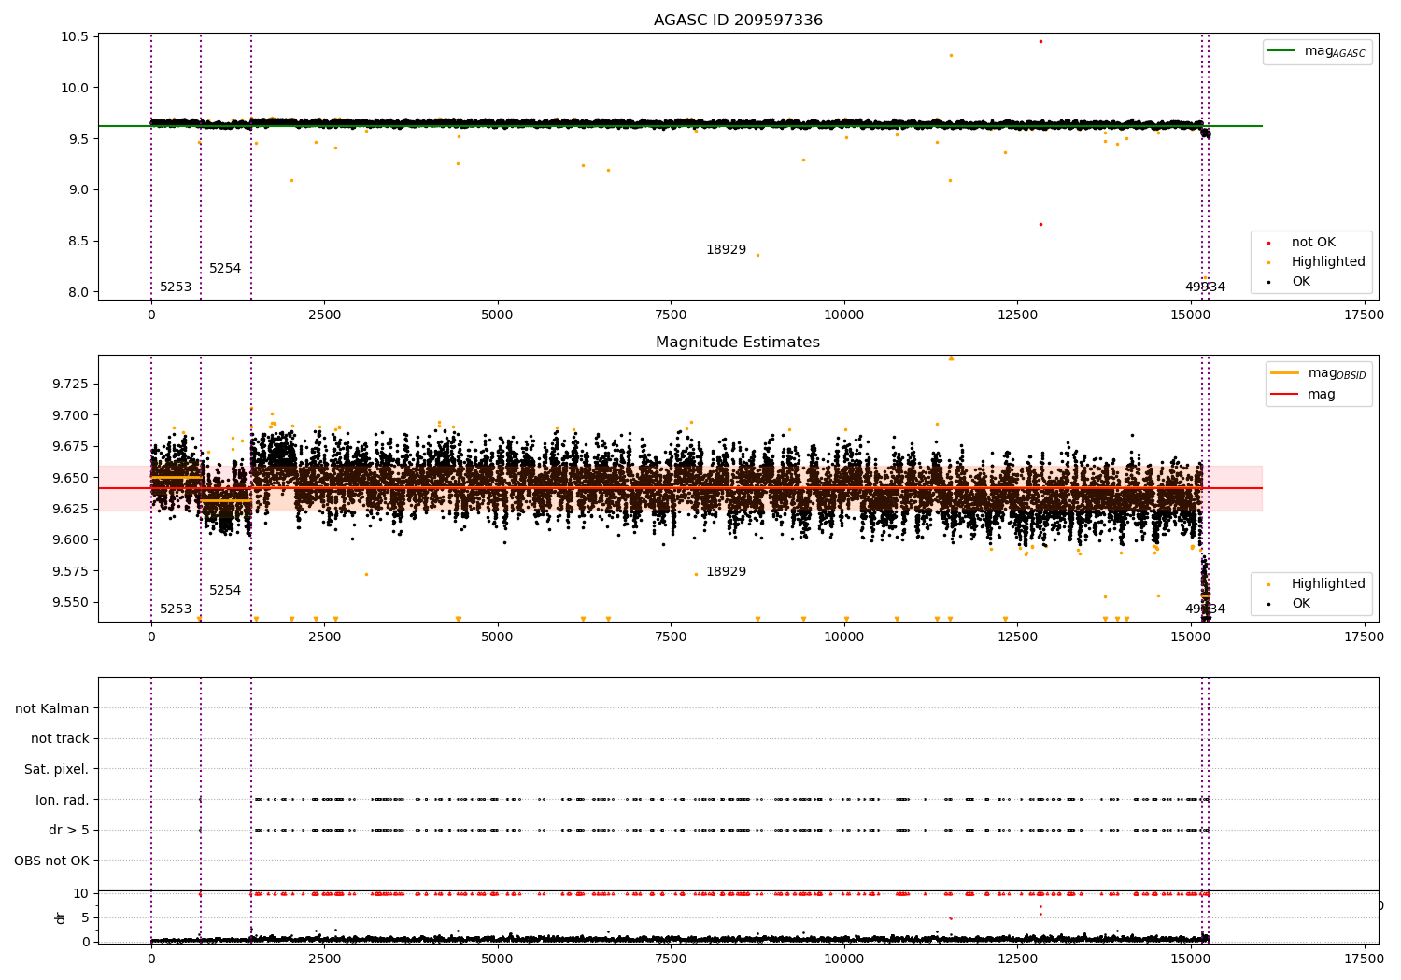This screenshot has width=1401, height=980.
Task: Click the 'not track' axis label
Action: (60, 739)
